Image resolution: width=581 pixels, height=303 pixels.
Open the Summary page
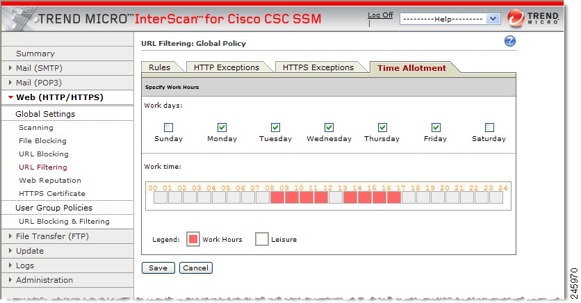coord(35,54)
